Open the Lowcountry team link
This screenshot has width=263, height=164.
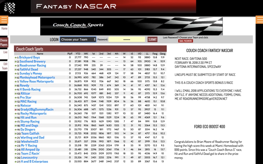[29, 158]
